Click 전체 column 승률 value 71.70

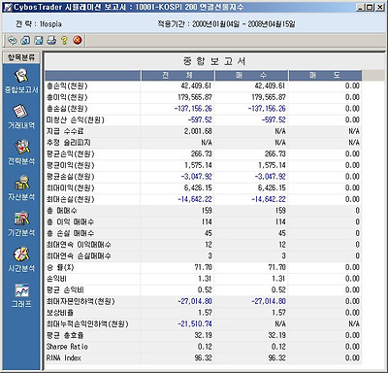pos(204,267)
